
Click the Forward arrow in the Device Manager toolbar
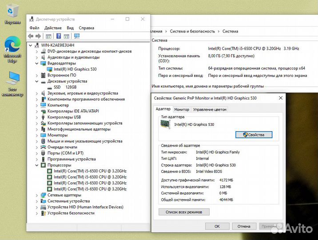click(38, 36)
